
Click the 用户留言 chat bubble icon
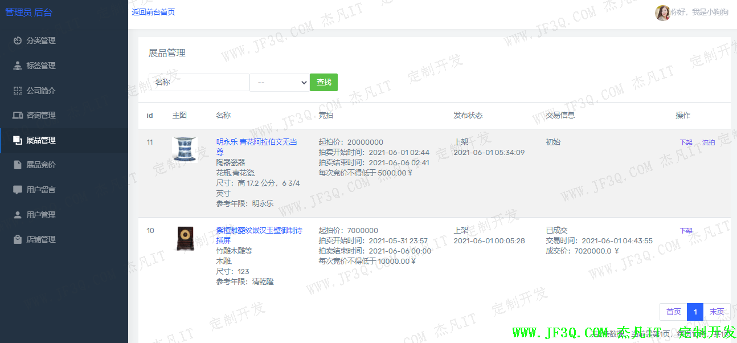click(x=18, y=190)
